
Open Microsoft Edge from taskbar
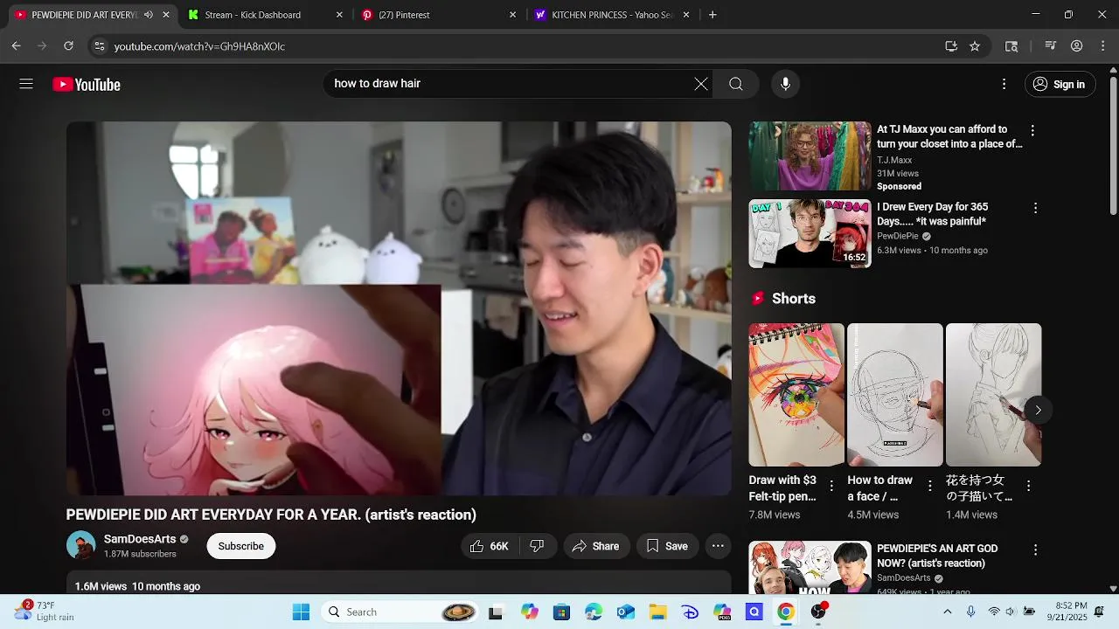coord(594,612)
